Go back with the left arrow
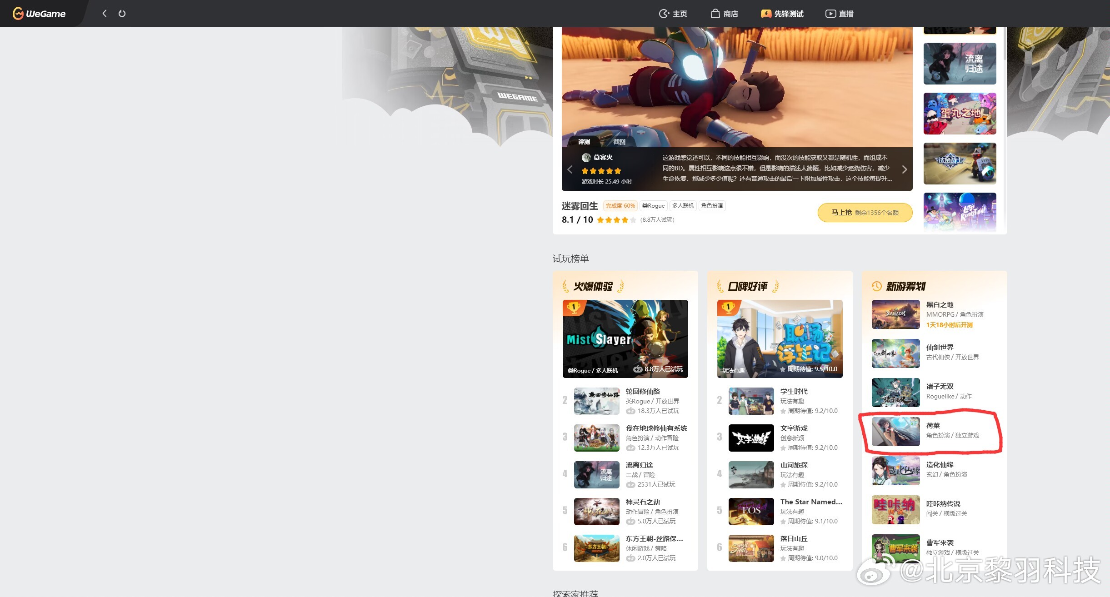 (x=105, y=13)
